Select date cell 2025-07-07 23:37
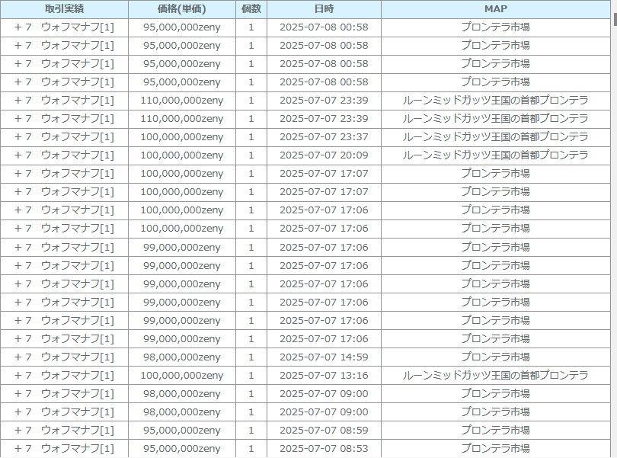This screenshot has width=617, height=458. coord(324,137)
